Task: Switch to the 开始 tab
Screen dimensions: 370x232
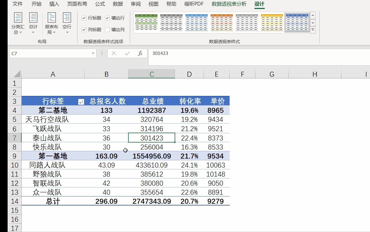Action: [x=36, y=4]
